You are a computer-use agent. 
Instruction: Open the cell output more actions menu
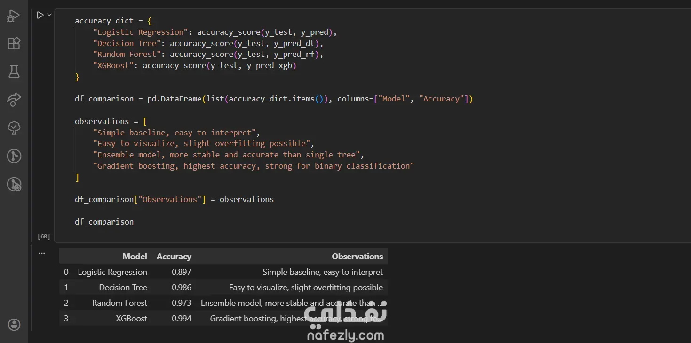pos(42,253)
